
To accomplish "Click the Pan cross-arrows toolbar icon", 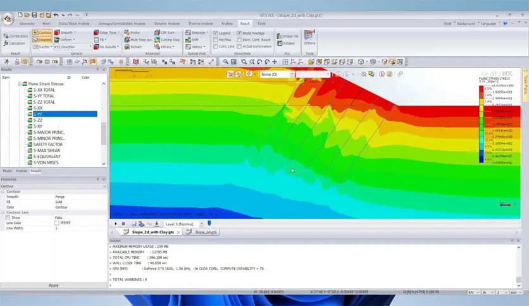I will pos(275,62).
